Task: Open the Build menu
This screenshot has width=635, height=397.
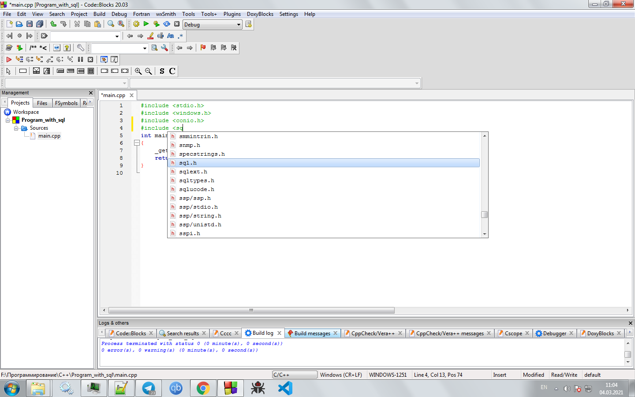Action: click(x=99, y=14)
